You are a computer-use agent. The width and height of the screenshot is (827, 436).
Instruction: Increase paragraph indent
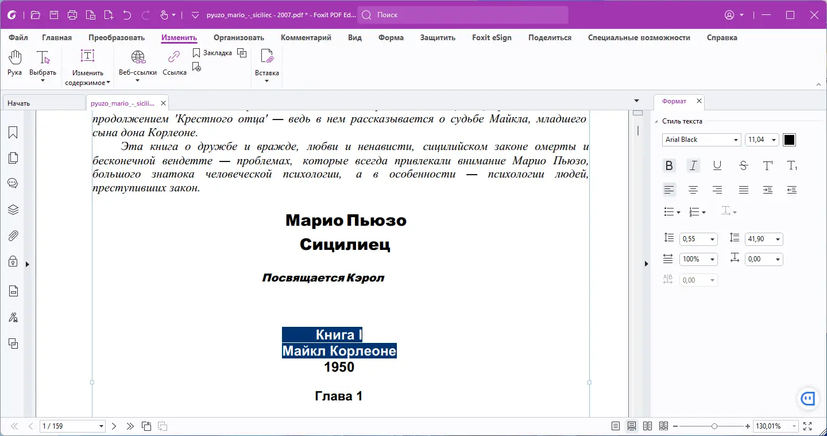click(768, 190)
